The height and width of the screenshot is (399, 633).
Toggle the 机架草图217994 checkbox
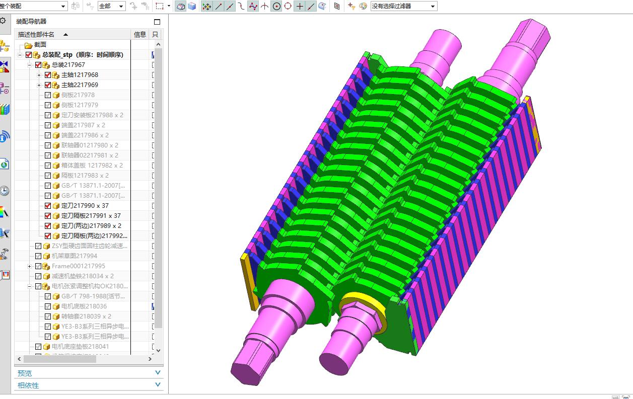pyautogui.click(x=38, y=256)
